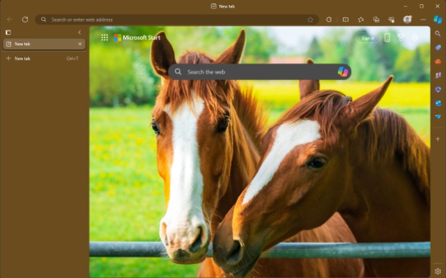This screenshot has width=446, height=278.
Task: Open tab actions menu icon
Action: click(x=8, y=33)
